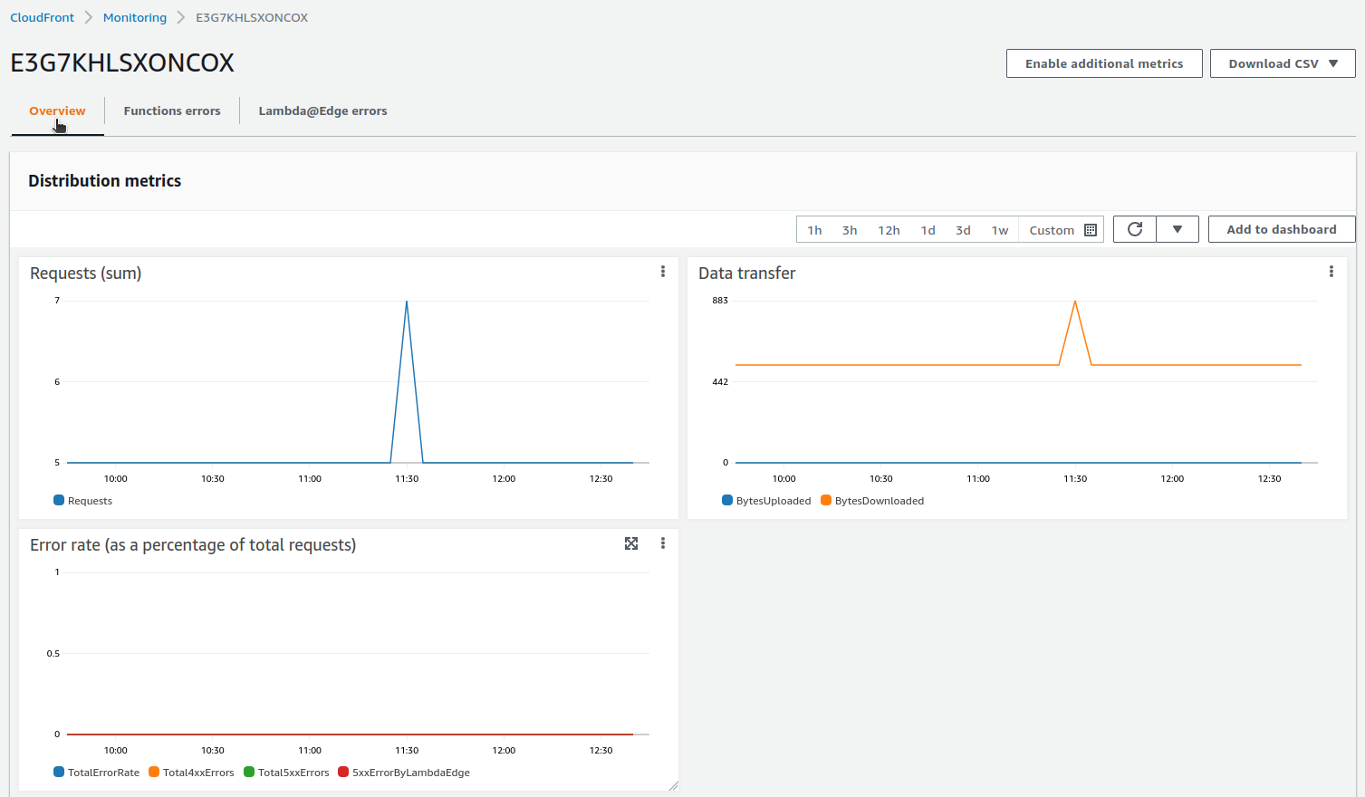Open the Error rate chart three-dot menu

coord(663,543)
